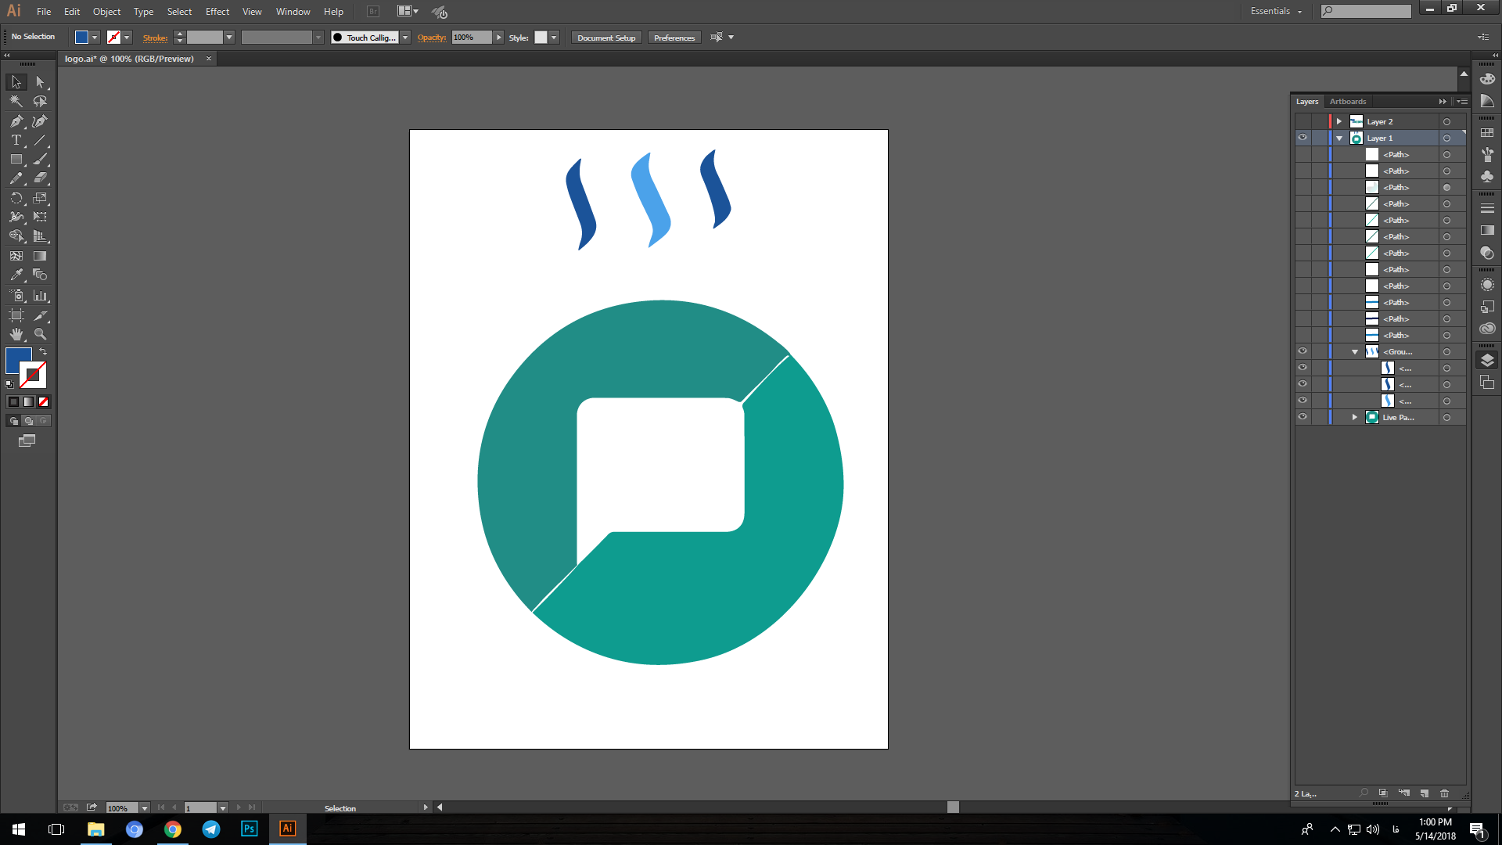Show the hidden Layer 2
Screen dimensions: 1502x845
tap(1303, 121)
